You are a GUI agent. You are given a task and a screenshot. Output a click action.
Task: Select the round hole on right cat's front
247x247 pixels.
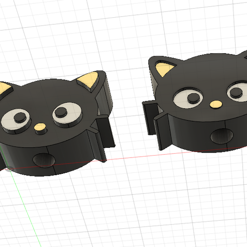coord(222,136)
